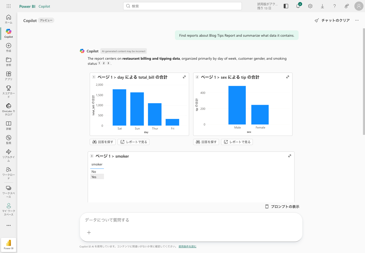Go to Home in left sidebar

[9, 19]
